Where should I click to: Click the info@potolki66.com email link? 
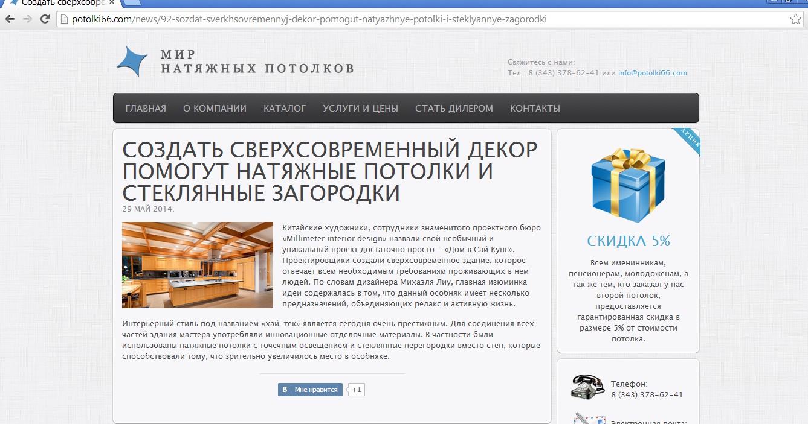click(x=652, y=73)
